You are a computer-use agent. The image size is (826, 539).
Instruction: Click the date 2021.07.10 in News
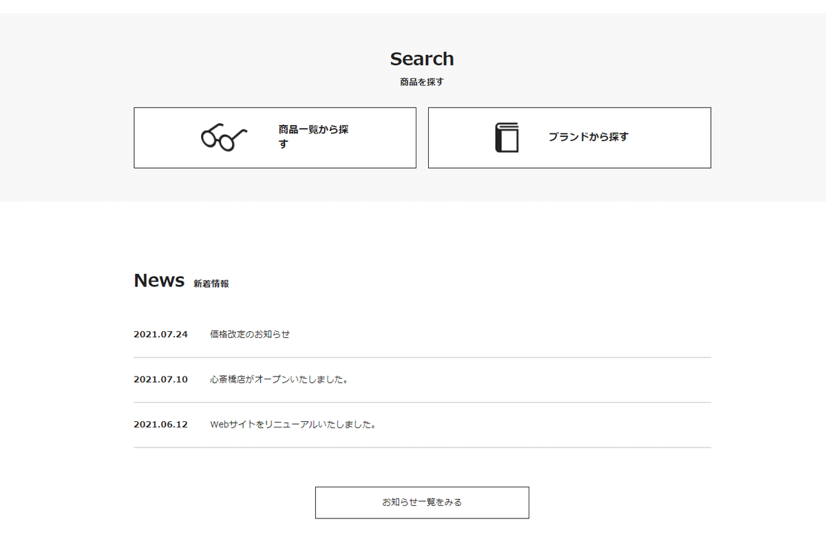click(x=160, y=379)
